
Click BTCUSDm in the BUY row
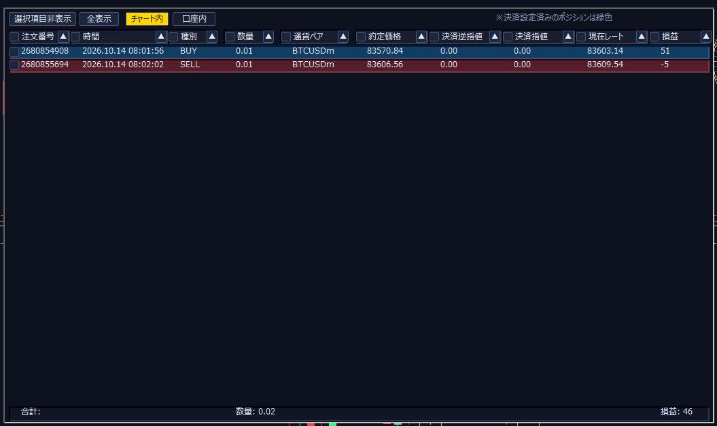pos(313,51)
